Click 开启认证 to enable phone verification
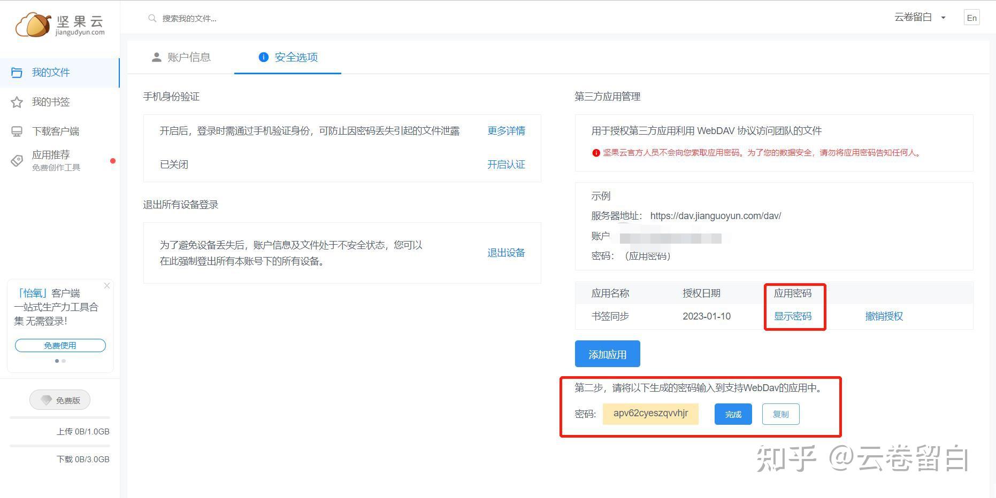 [x=506, y=165]
